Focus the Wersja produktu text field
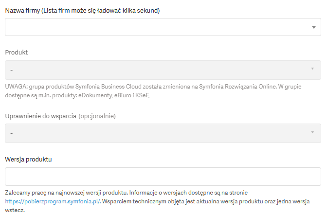327x215 pixels. tap(163, 177)
